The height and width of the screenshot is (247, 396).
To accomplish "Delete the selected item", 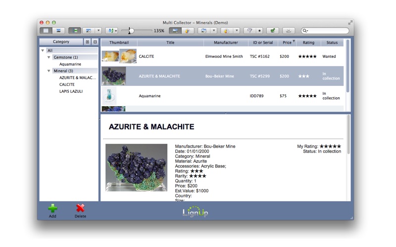I will click(x=80, y=211).
